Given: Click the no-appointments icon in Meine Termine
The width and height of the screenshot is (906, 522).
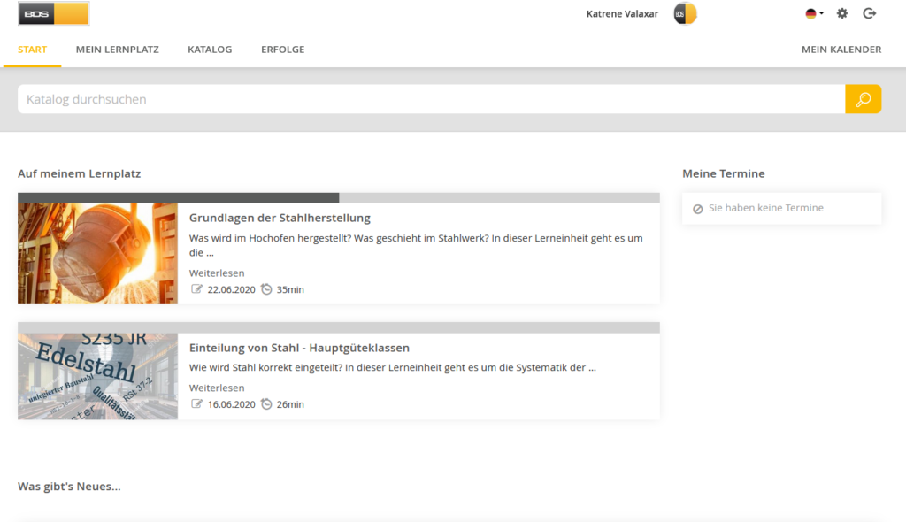Looking at the screenshot, I should point(698,207).
